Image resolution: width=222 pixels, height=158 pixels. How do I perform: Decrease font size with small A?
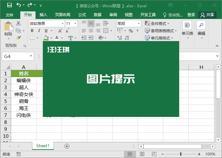click(x=67, y=31)
